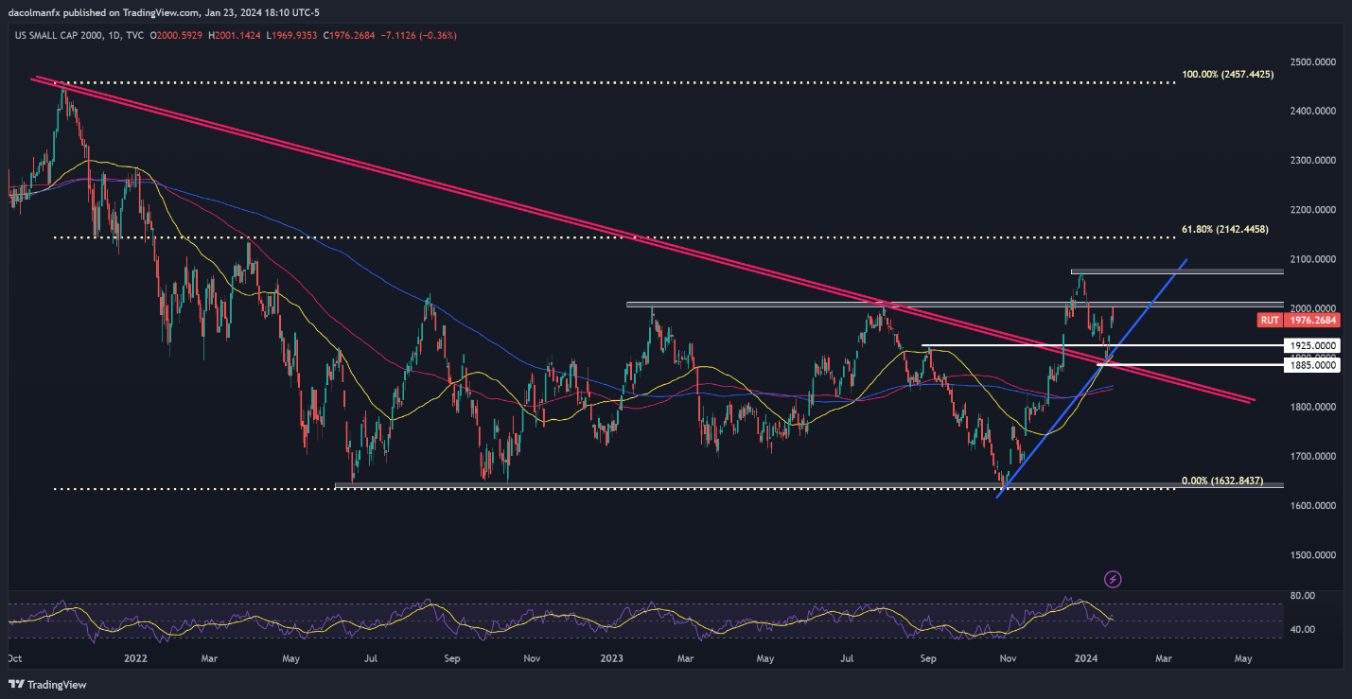Click the RSI 40.00 axis label

(x=1301, y=629)
